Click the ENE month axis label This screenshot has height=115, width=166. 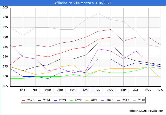click(22, 90)
